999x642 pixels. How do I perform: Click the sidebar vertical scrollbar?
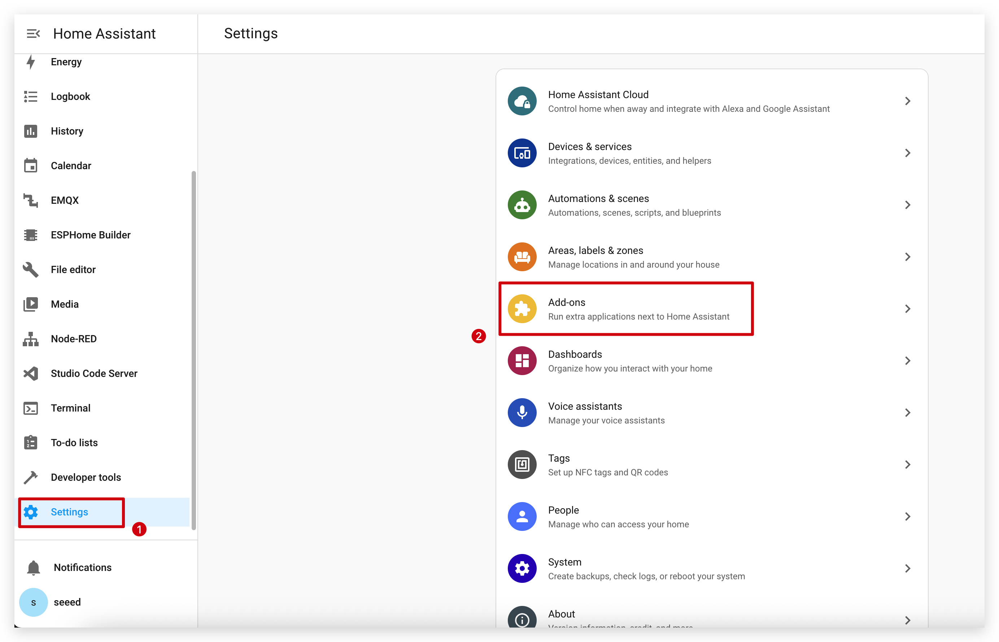click(193, 350)
